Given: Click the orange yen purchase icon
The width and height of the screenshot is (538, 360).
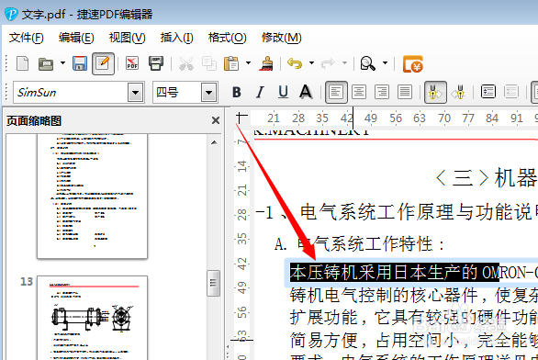Looking at the screenshot, I should point(413,64).
